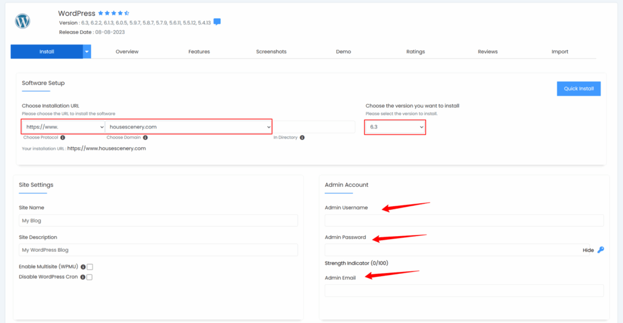The image size is (623, 323).
Task: Click the key icon to generate password
Action: click(600, 250)
